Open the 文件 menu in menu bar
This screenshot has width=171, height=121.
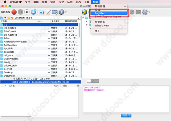click(x=27, y=2)
